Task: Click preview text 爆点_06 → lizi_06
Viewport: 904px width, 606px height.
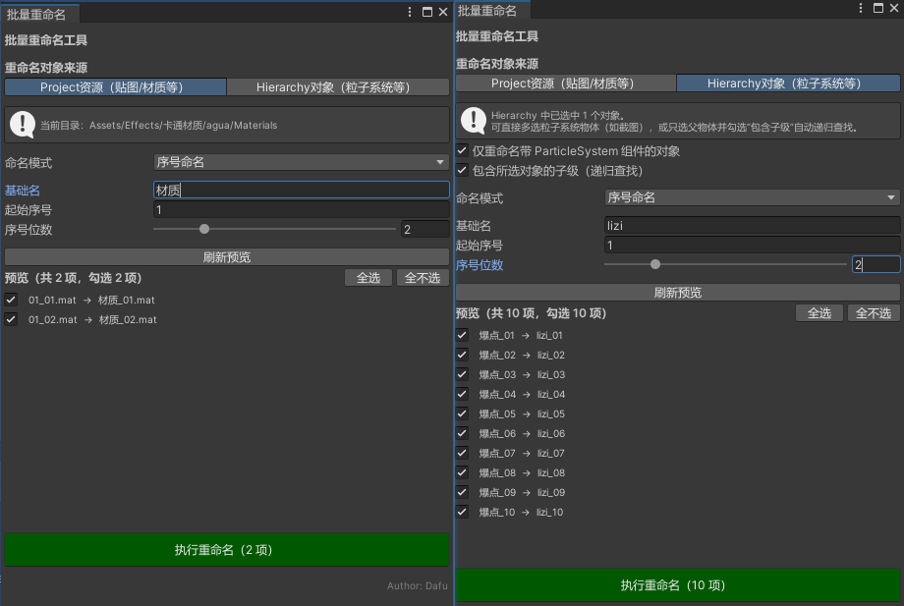Action: click(x=522, y=433)
